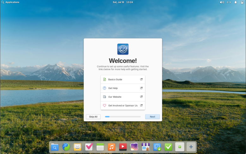Click the 'Continue to set up' description text
The height and width of the screenshot is (154, 246).
[x=123, y=68]
